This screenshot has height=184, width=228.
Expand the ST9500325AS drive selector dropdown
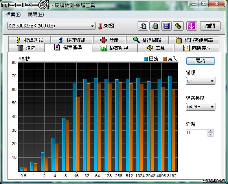pos(51,26)
